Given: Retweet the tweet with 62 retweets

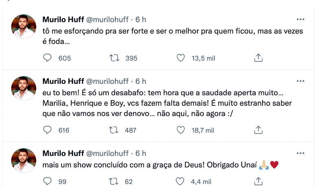Looking at the screenshot, I should coord(115,181).
